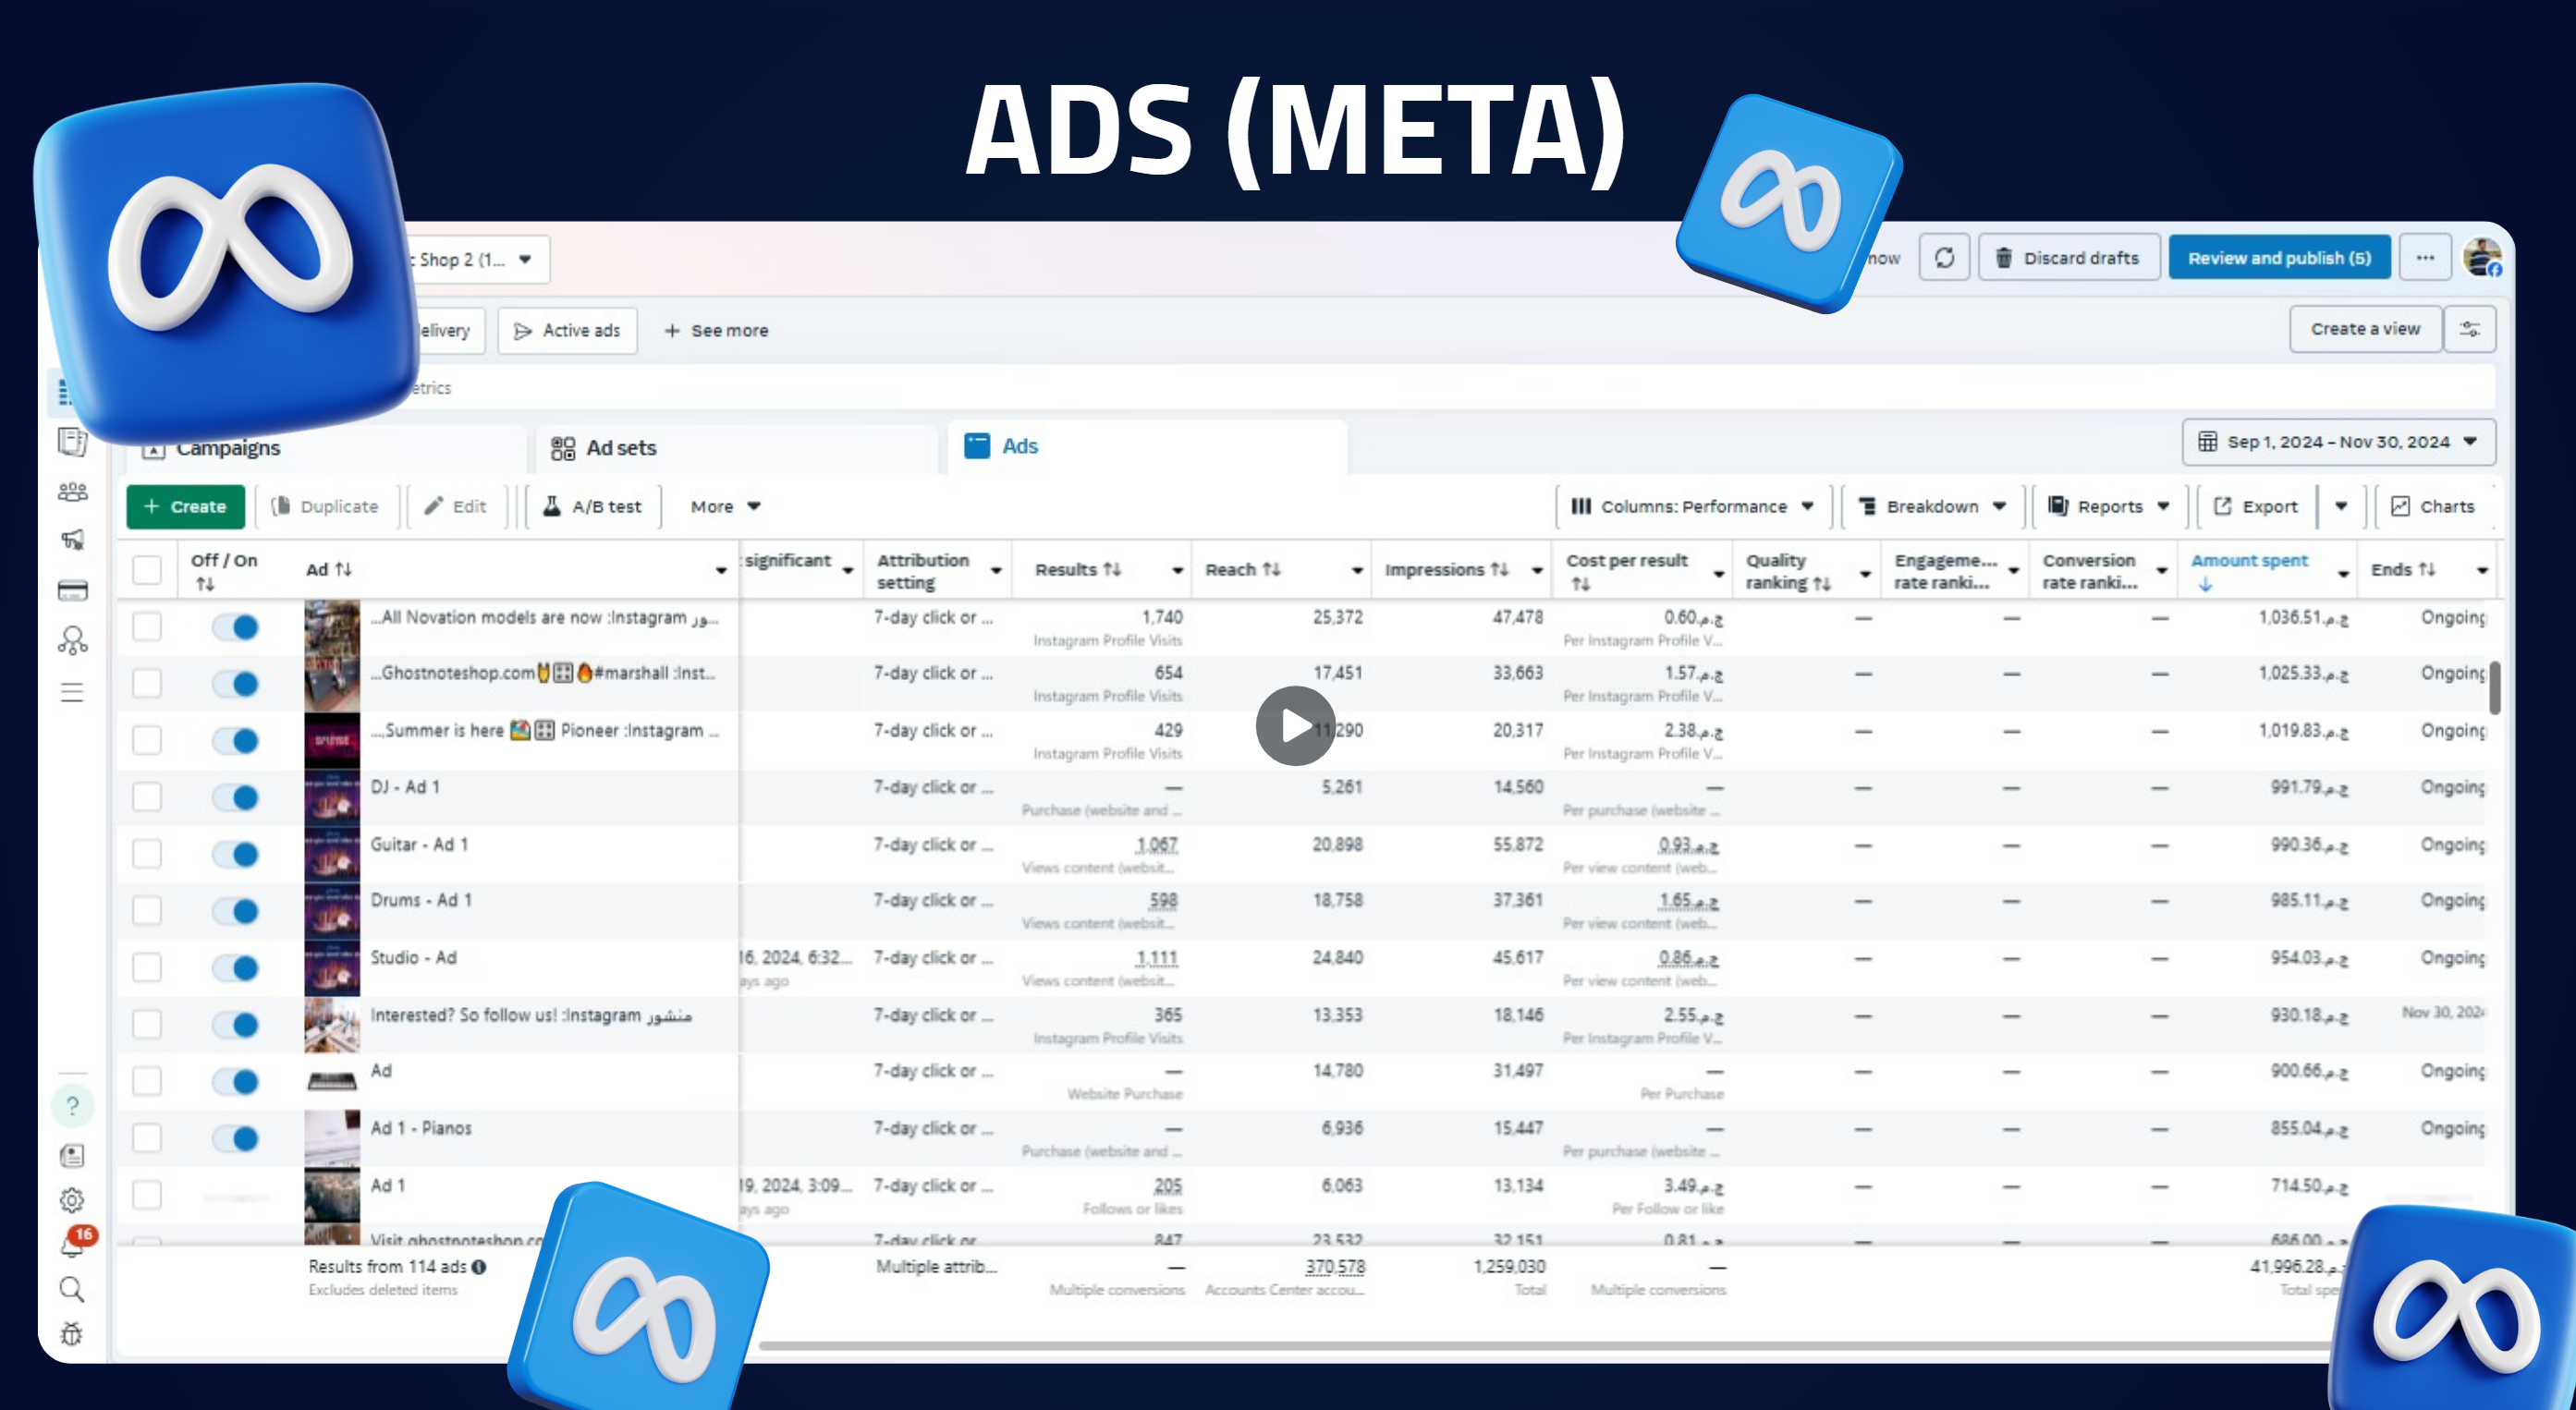Open the search magnifier icon in sidebar
This screenshot has height=1410, width=2576.
pyautogui.click(x=72, y=1289)
